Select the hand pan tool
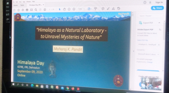The height and width of the screenshot is (93, 169). (64, 9)
